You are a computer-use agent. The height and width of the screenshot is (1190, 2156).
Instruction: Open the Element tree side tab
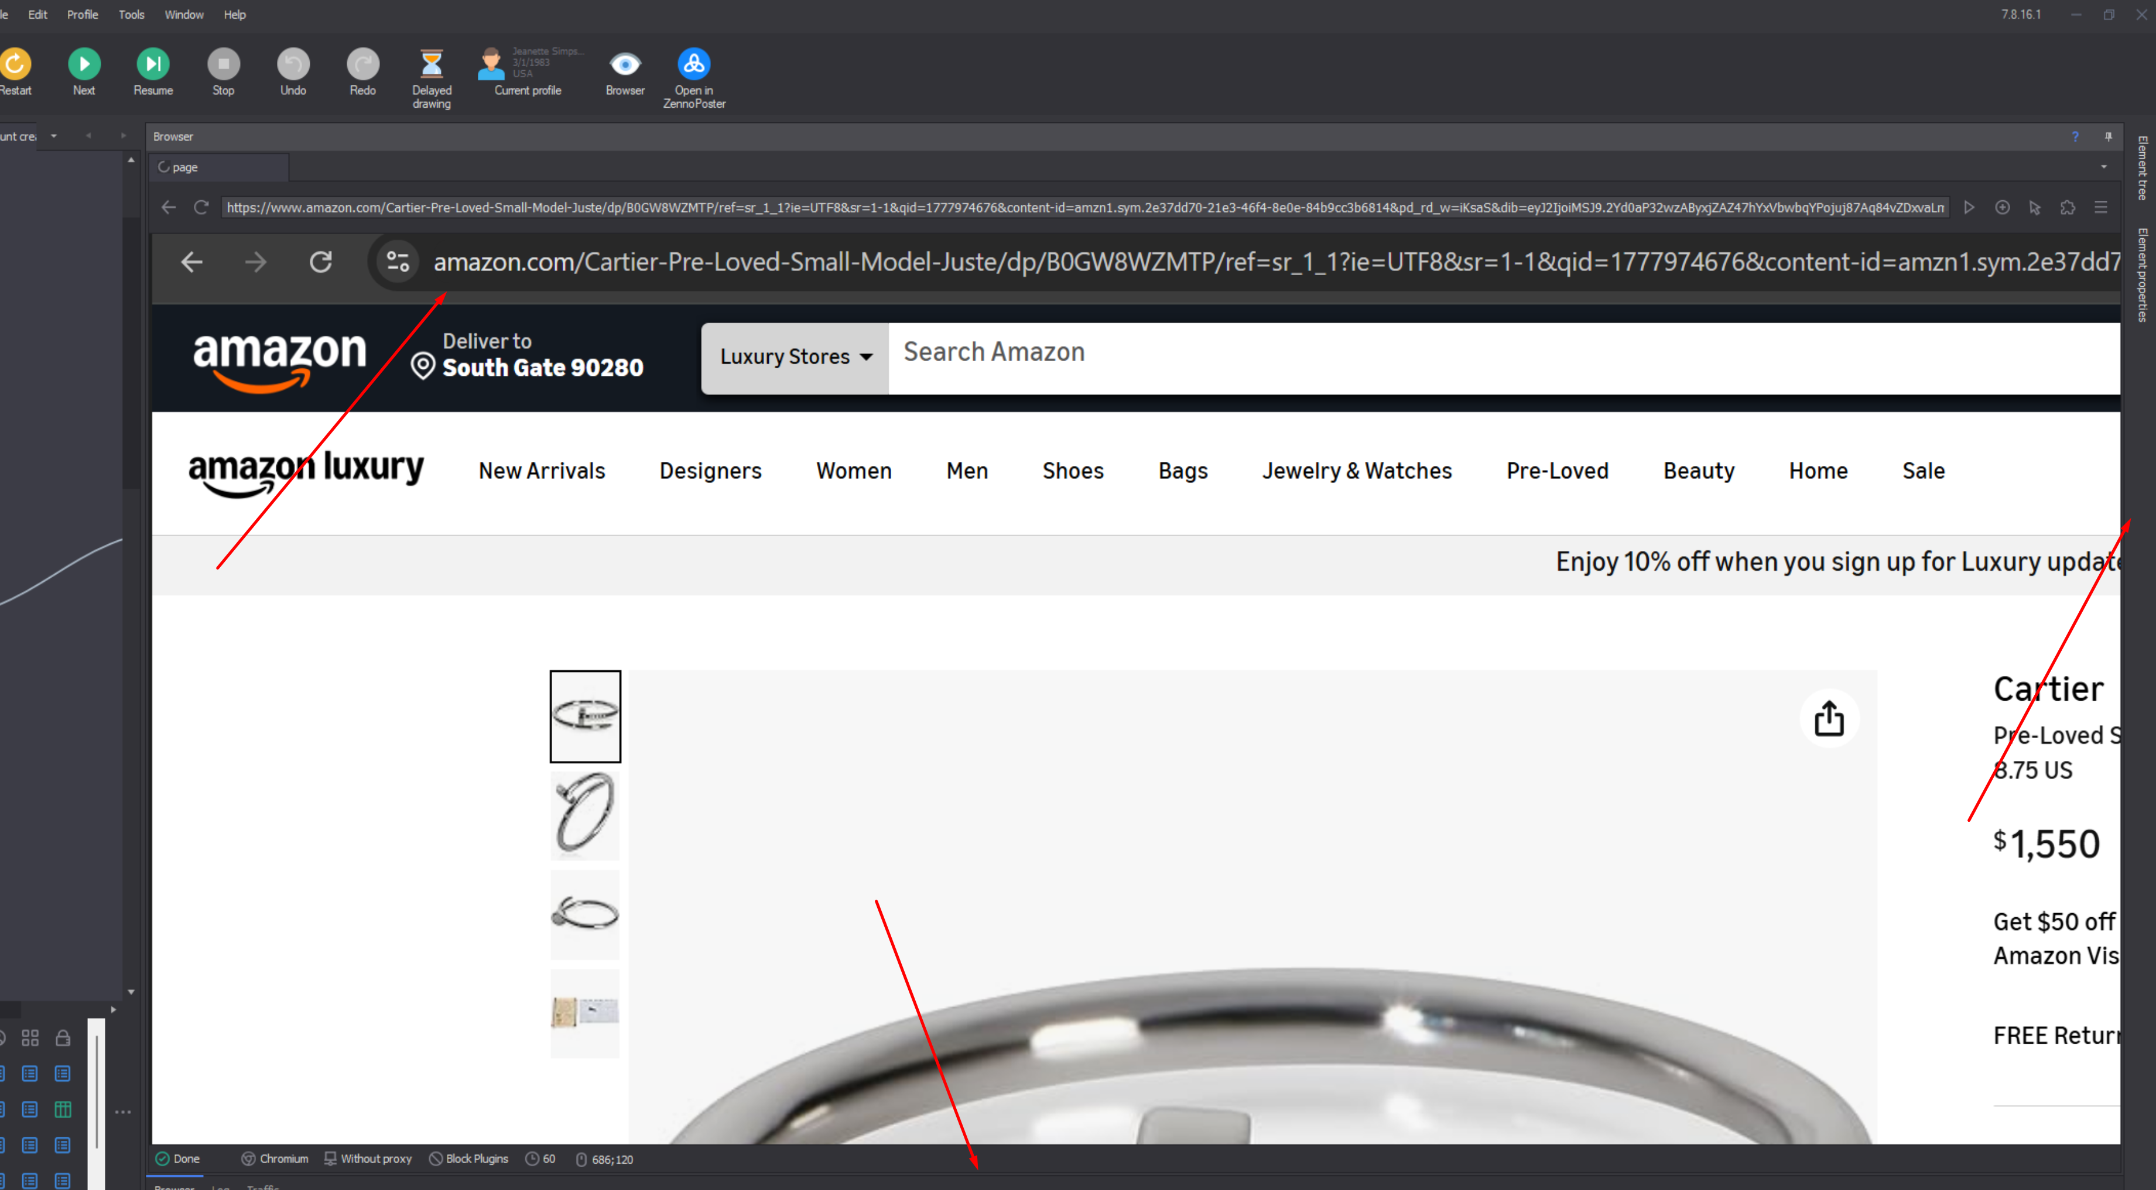[2142, 167]
